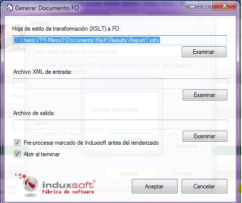Click the induxsoft Fábrica de software wordmark
The width and height of the screenshot is (242, 203).
point(68,187)
